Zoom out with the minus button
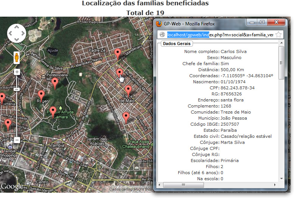The width and height of the screenshot is (294, 198). click(17, 140)
